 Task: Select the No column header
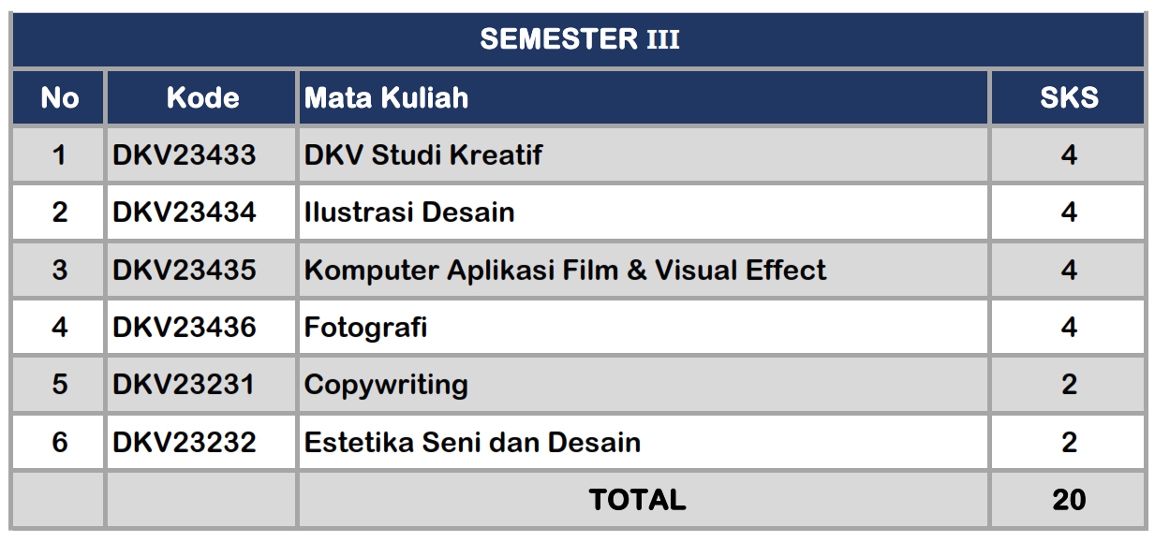(x=59, y=97)
